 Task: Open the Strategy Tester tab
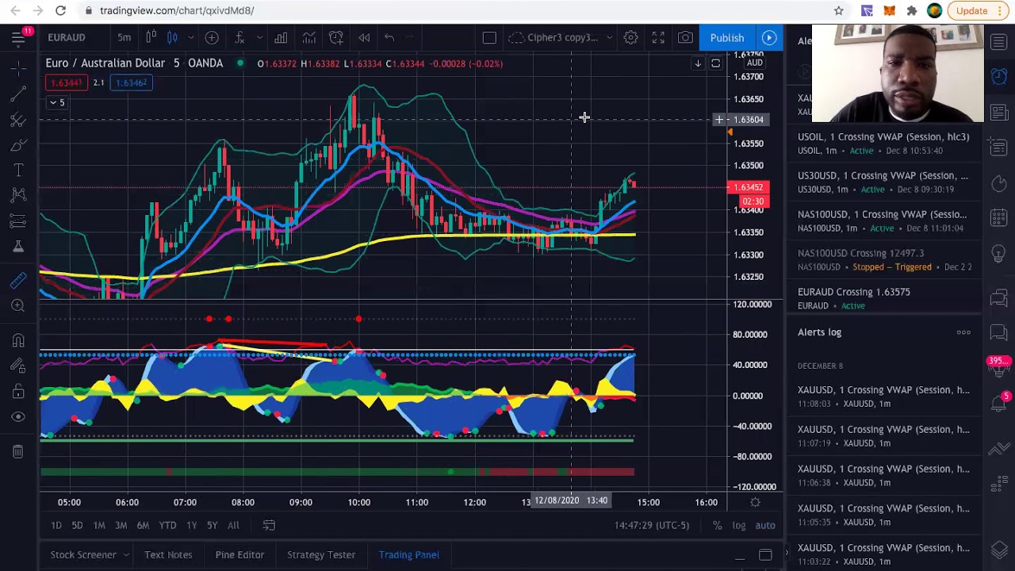pos(321,554)
